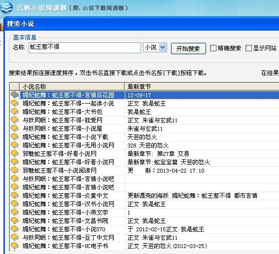Click the 名称 search input field

click(85, 48)
